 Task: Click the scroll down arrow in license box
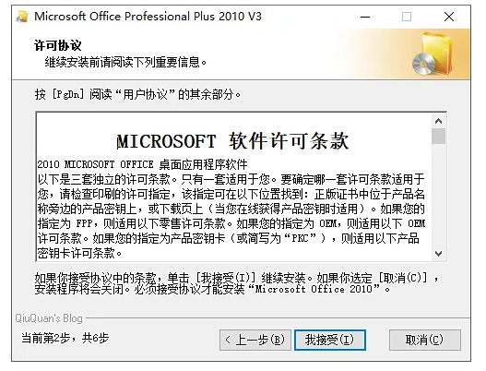point(438,254)
